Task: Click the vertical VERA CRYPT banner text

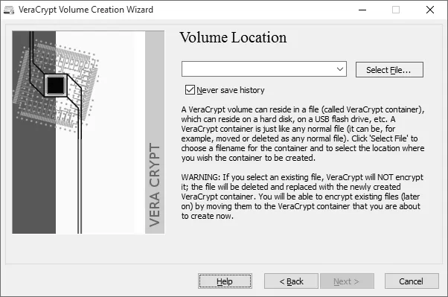Action: click(155, 185)
